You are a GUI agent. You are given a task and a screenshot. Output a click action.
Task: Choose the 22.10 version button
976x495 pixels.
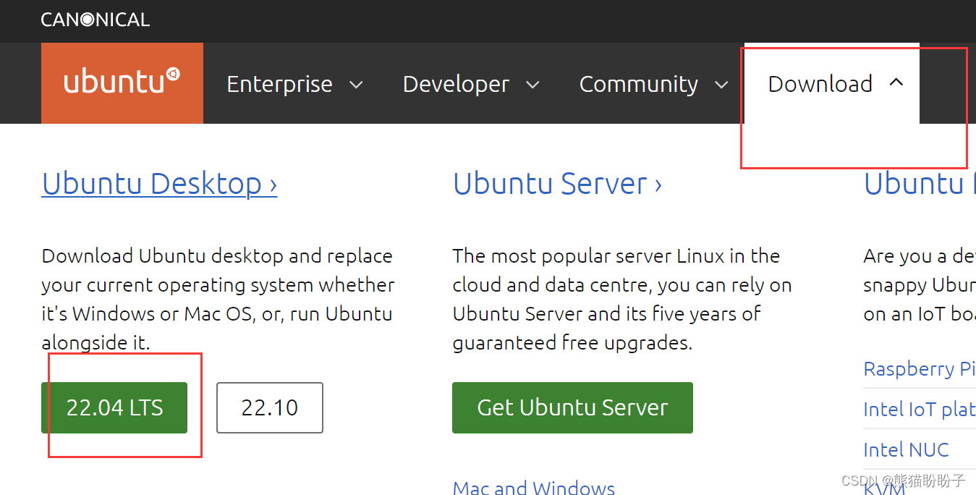click(270, 407)
